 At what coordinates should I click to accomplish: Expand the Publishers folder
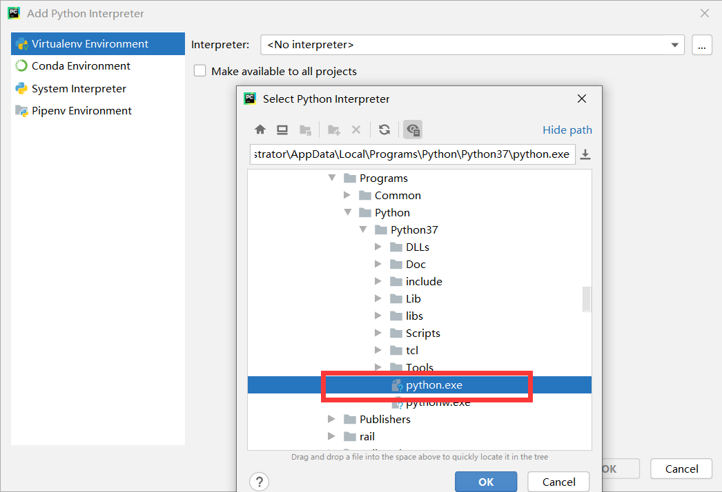(331, 419)
